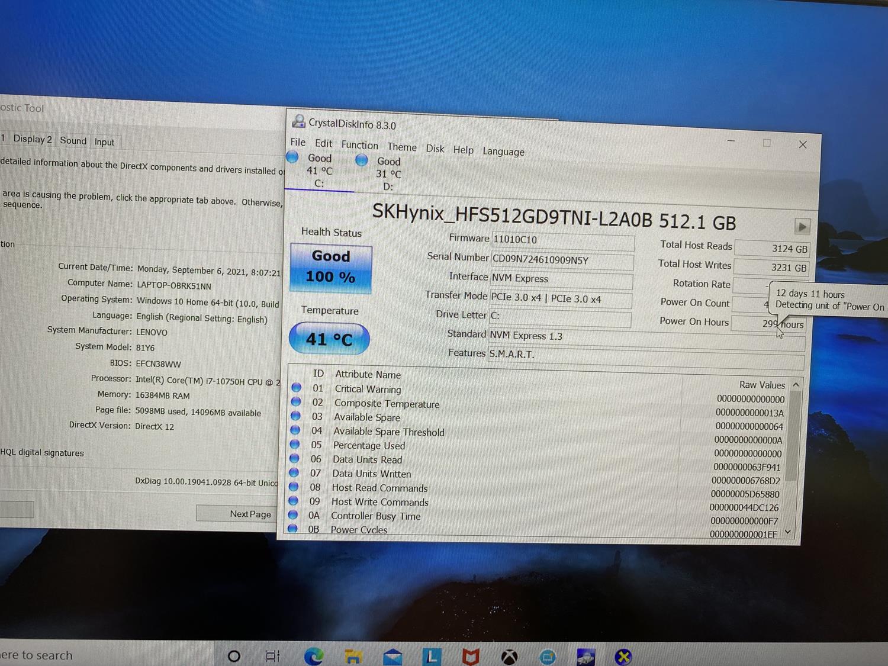Click the Interface field NVM Express
The height and width of the screenshot is (666, 888).
pos(561,279)
